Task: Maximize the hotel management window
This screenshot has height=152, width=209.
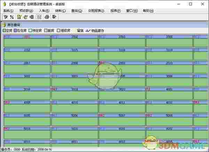Action: (x=191, y=4)
